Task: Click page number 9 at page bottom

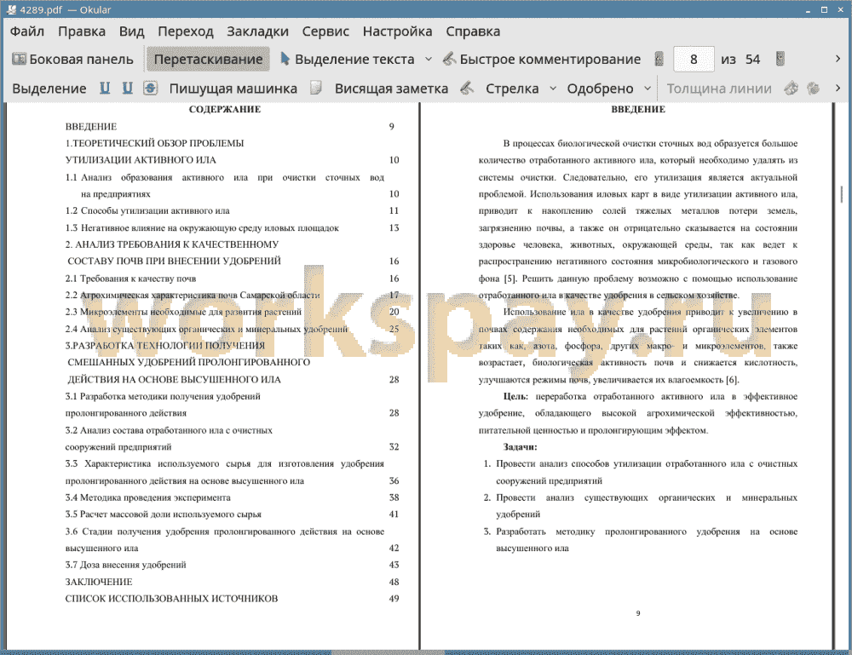Action: 638,613
